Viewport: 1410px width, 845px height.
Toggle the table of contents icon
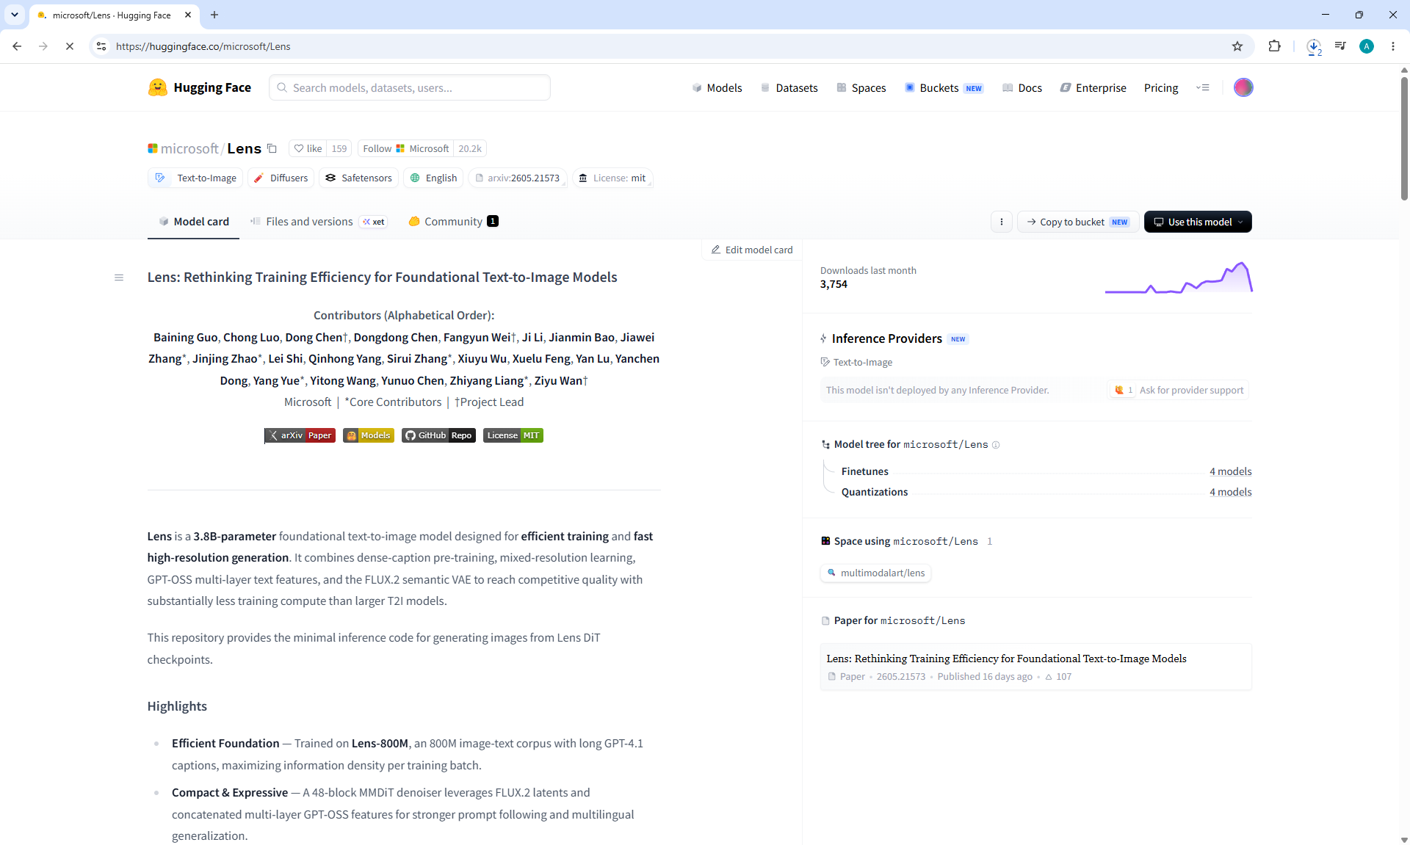click(x=119, y=278)
